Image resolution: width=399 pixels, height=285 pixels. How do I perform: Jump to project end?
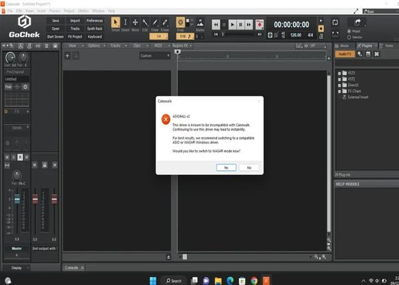coord(259,35)
